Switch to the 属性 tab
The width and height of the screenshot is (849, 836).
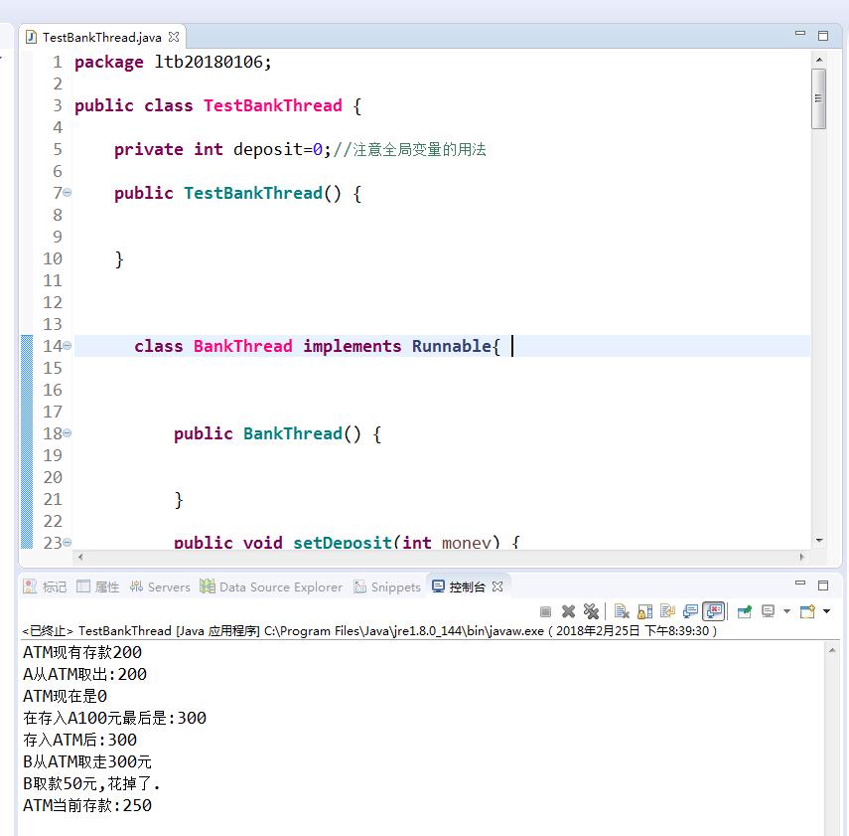pos(98,586)
